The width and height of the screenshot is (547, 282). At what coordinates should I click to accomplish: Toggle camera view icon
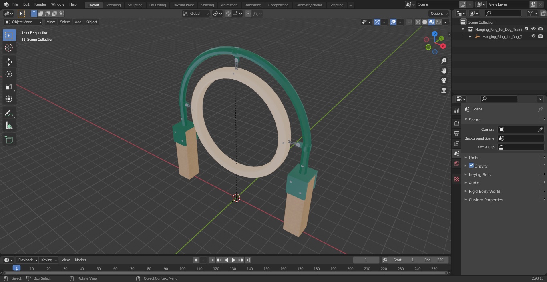(x=444, y=80)
